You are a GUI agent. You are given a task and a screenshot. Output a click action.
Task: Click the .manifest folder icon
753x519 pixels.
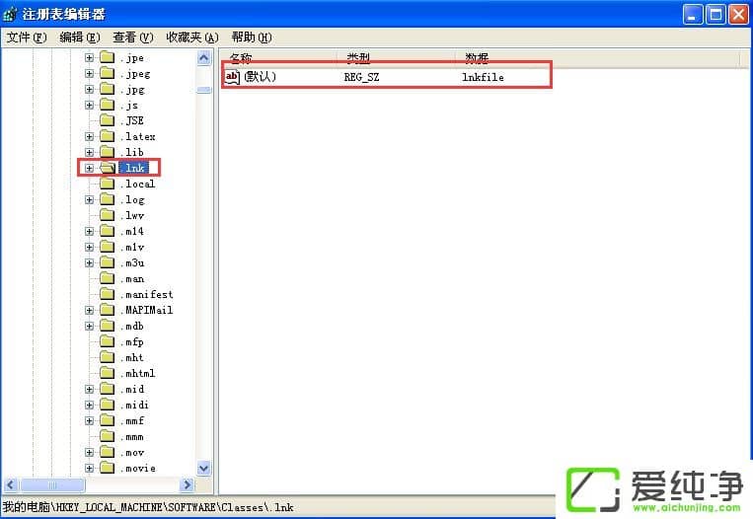click(x=108, y=294)
